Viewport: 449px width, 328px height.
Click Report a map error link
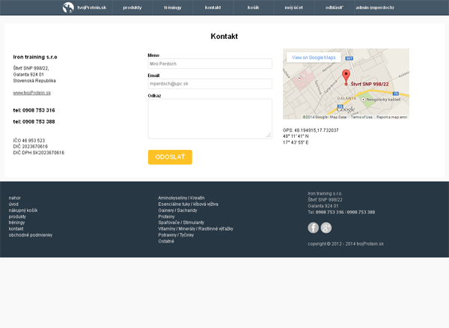[391, 117]
